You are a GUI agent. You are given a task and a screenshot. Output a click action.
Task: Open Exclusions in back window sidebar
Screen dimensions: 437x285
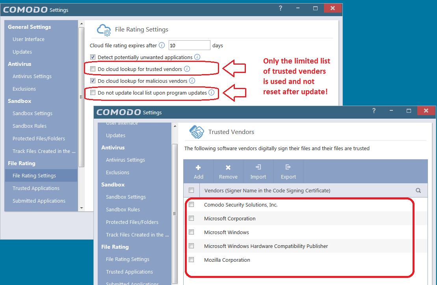point(24,89)
